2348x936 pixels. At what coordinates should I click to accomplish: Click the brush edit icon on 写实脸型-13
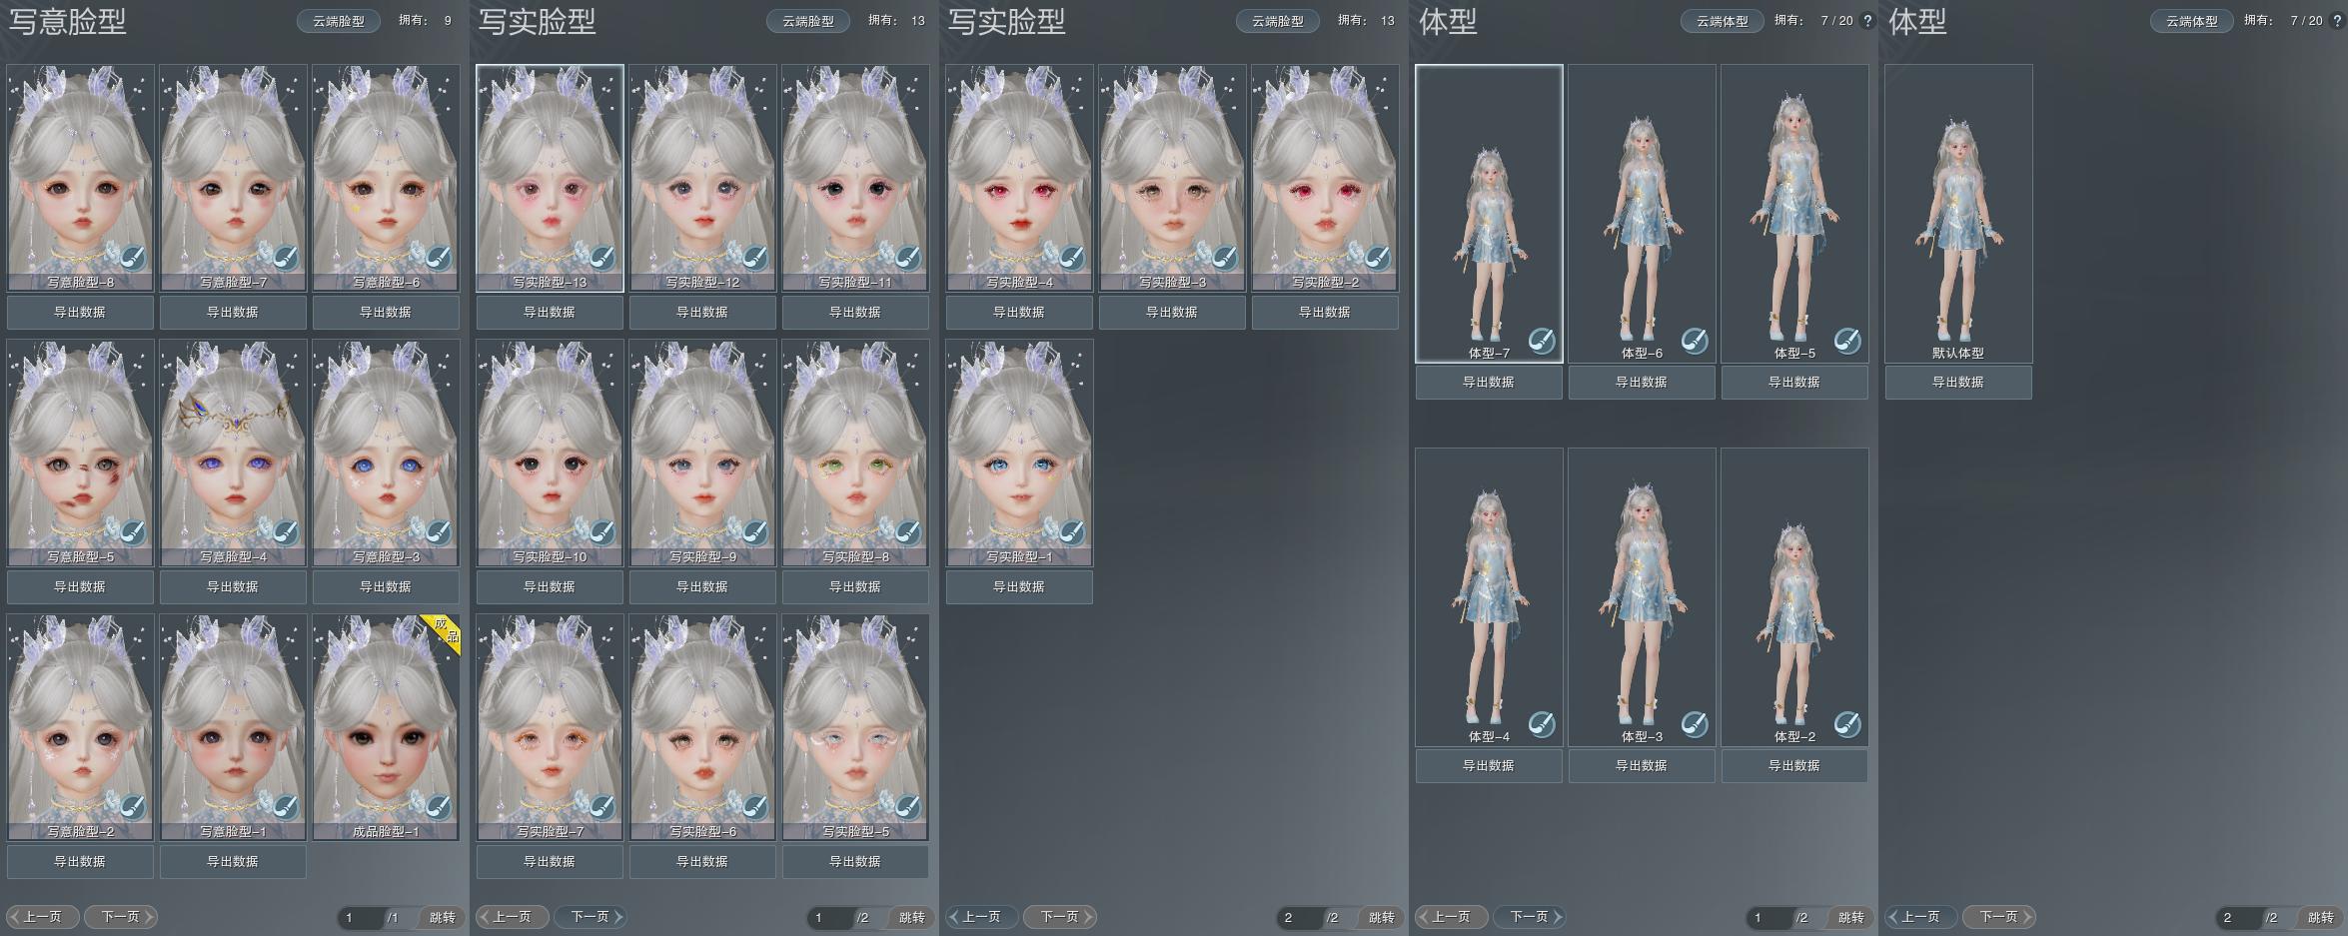[601, 259]
